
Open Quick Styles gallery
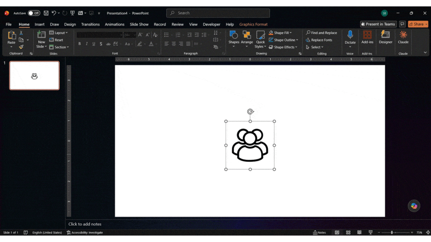pos(260,39)
